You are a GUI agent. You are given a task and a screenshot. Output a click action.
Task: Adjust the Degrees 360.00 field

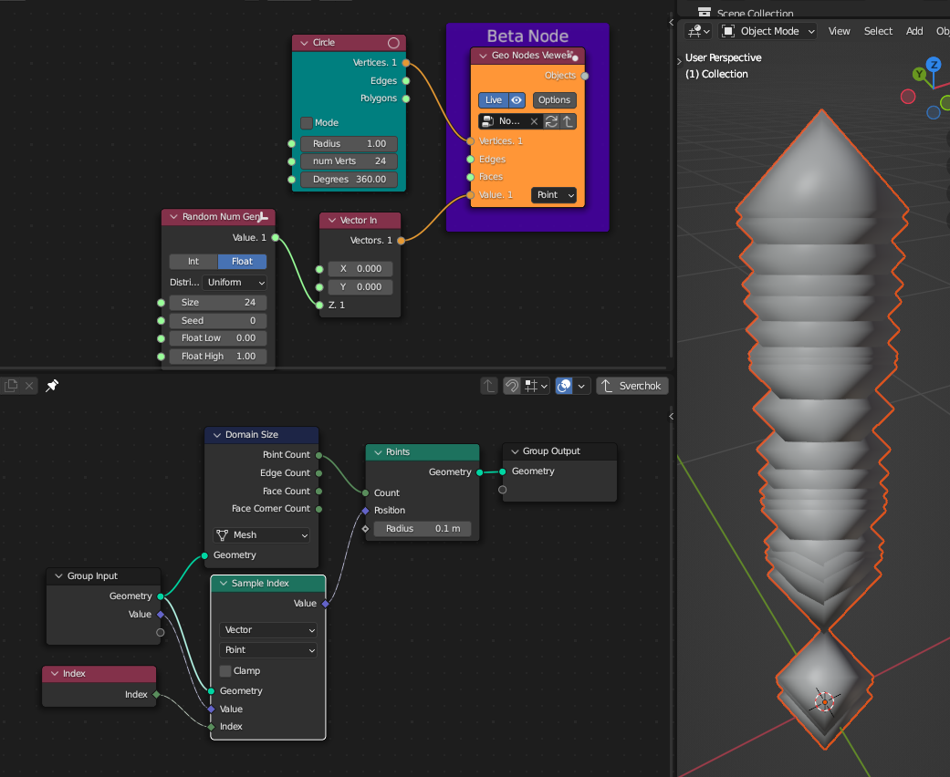coord(349,180)
